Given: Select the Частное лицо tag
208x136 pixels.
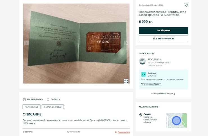Looking at the screenshot, I should coord(31,107).
